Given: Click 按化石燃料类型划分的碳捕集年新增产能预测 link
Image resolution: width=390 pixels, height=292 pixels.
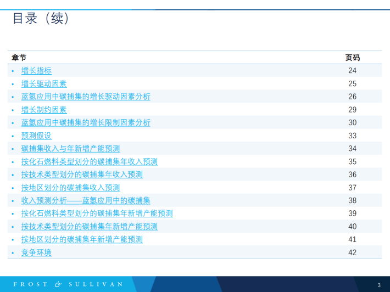Looking at the screenshot, I should (97, 214).
